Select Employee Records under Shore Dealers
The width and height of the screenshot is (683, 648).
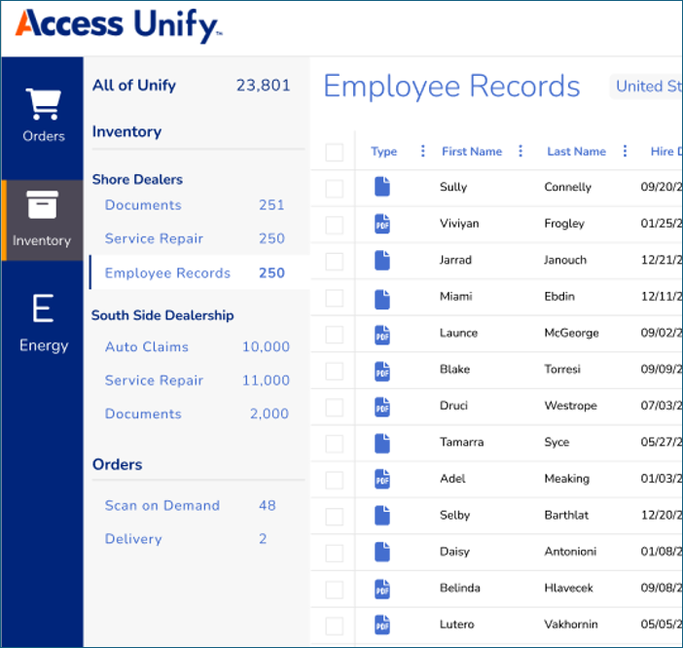pos(167,273)
